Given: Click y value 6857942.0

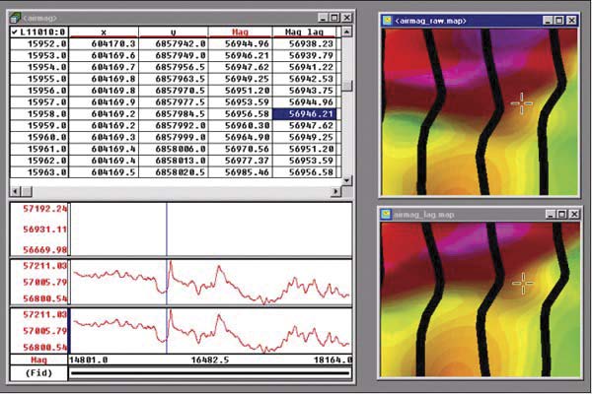Looking at the screenshot, I should click(181, 43).
